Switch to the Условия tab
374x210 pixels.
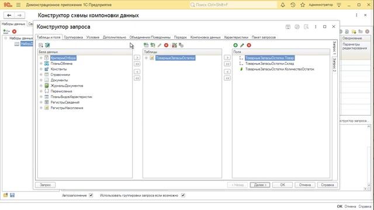93,37
